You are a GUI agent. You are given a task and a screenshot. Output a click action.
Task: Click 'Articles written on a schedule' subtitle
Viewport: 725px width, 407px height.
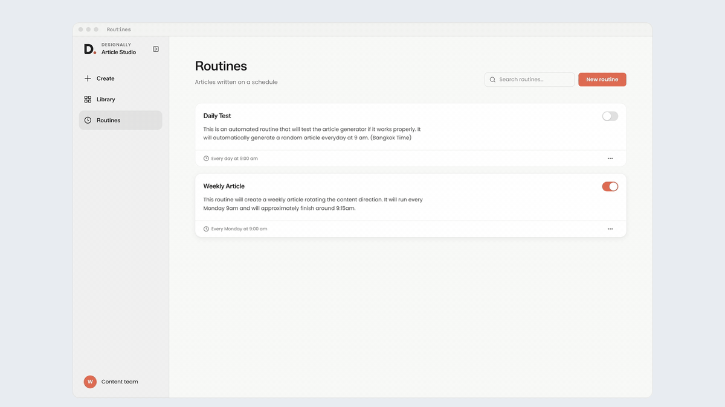pyautogui.click(x=236, y=82)
